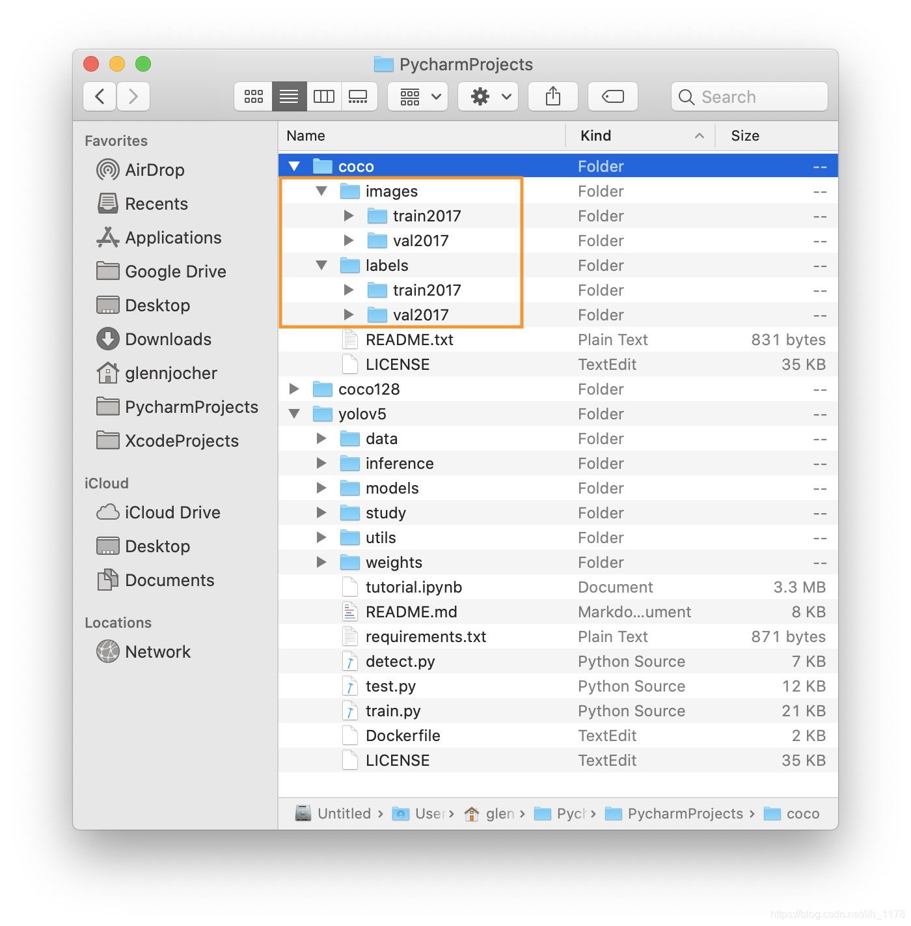911x926 pixels.
Task: Switch to column view
Action: point(323,96)
